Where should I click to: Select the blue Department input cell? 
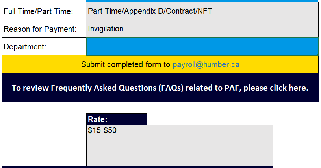(x=202, y=46)
